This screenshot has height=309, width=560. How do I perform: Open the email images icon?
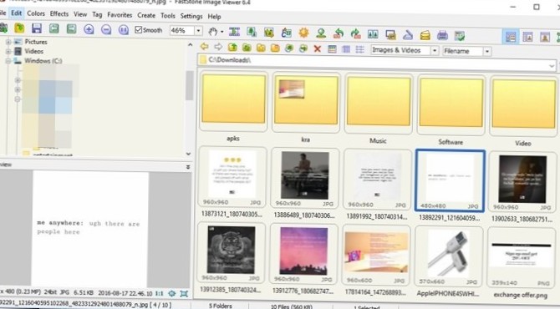(x=425, y=35)
